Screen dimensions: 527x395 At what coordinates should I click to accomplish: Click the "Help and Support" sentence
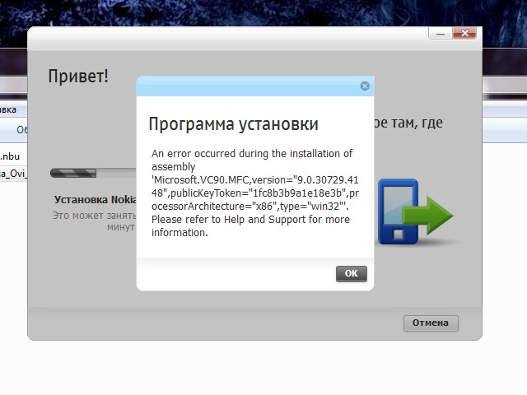(x=251, y=220)
